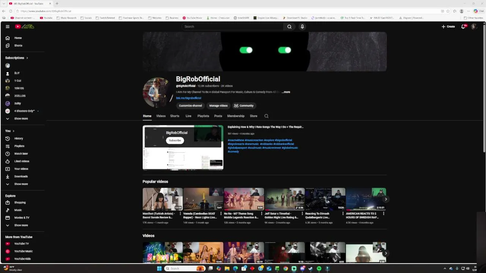Switch to the Membership tab

pos(236,116)
